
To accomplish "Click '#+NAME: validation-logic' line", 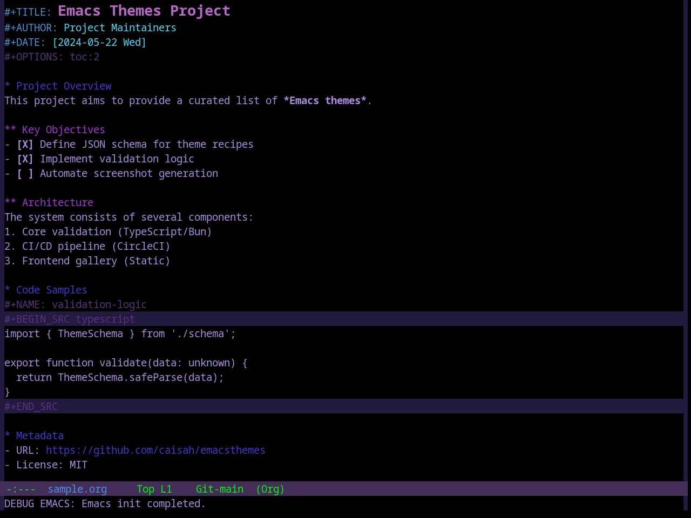I will click(x=76, y=304).
